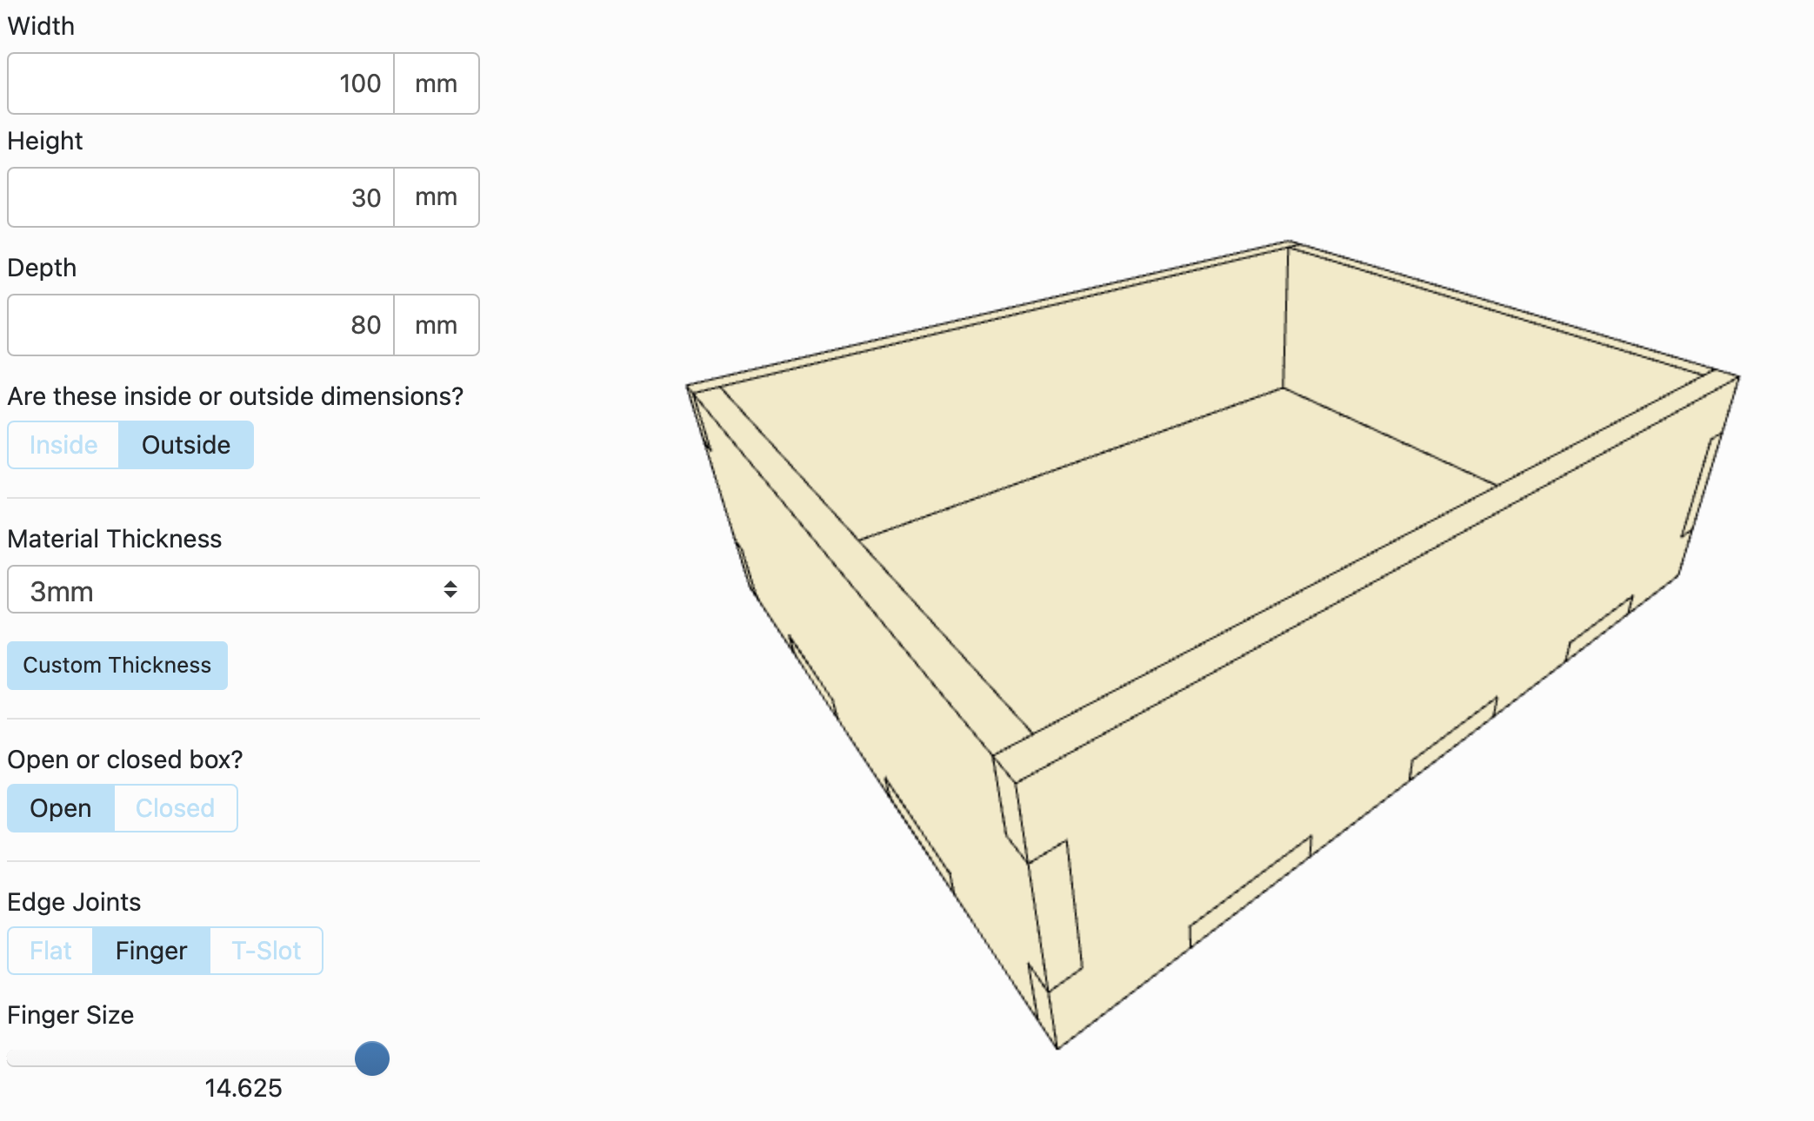
Task: Click the 'Open or closed box?' label
Action: [x=125, y=759]
